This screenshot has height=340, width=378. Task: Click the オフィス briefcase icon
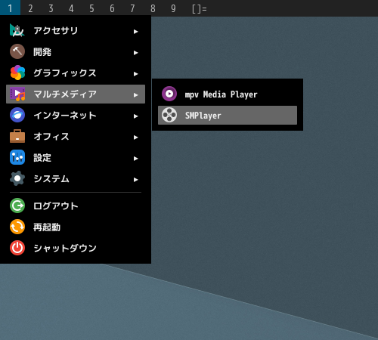point(17,136)
